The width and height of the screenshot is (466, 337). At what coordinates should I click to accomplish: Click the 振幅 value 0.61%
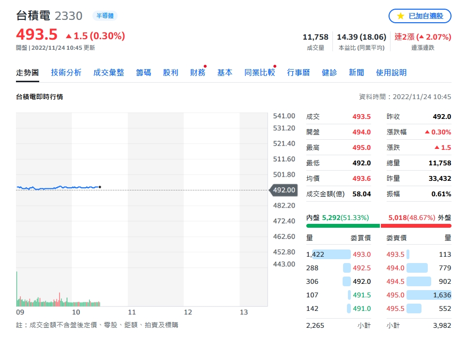click(441, 194)
